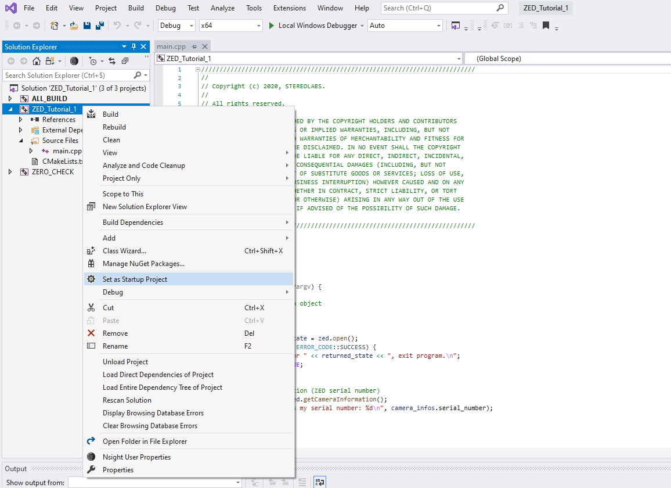Click the Undo arrow in toolbar
The image size is (671, 488).
point(117,26)
